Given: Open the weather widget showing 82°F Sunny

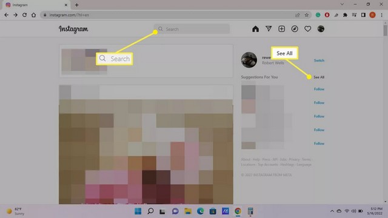Looking at the screenshot, I should coord(15,211).
